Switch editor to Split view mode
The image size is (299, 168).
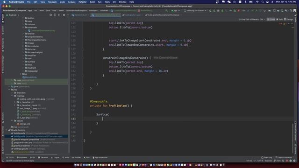279,20
